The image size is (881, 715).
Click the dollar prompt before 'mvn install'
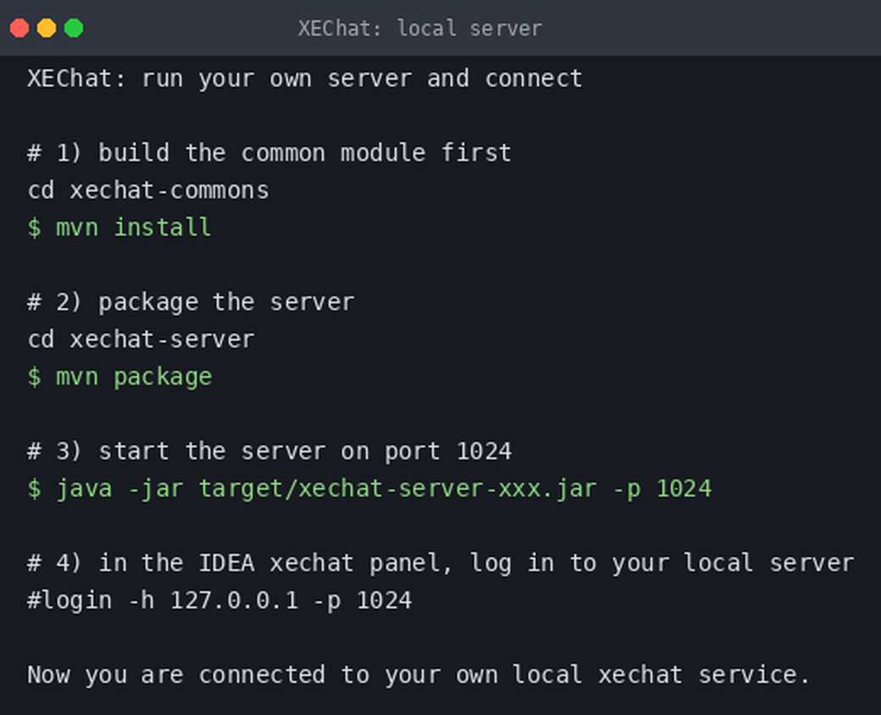click(34, 228)
